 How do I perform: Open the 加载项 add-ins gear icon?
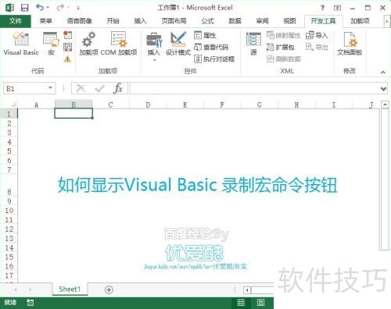[89, 44]
